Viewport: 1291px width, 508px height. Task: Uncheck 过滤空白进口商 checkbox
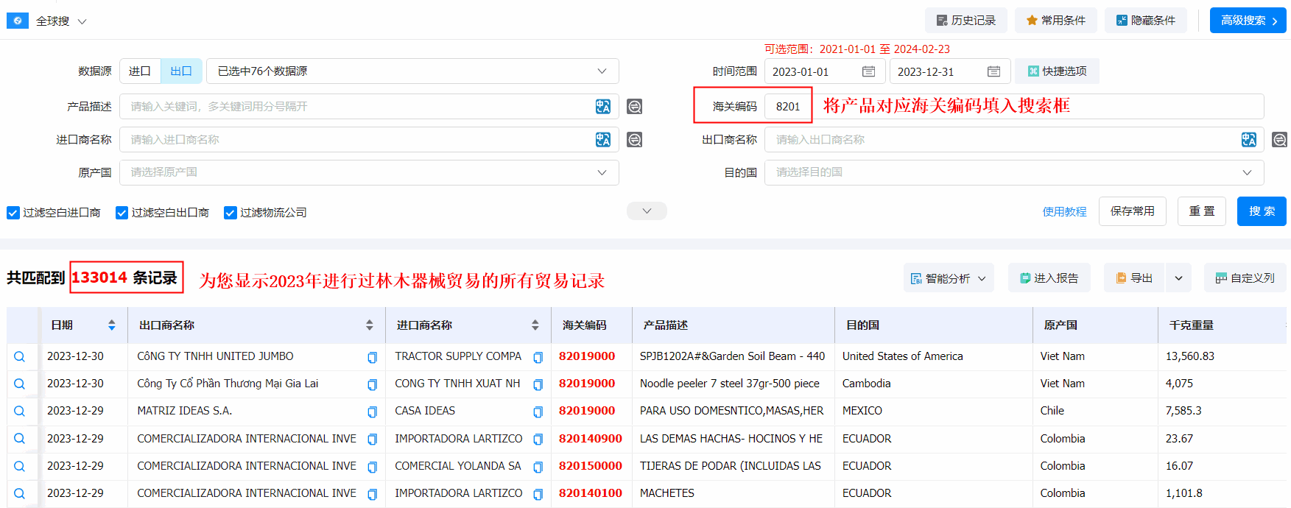point(13,213)
